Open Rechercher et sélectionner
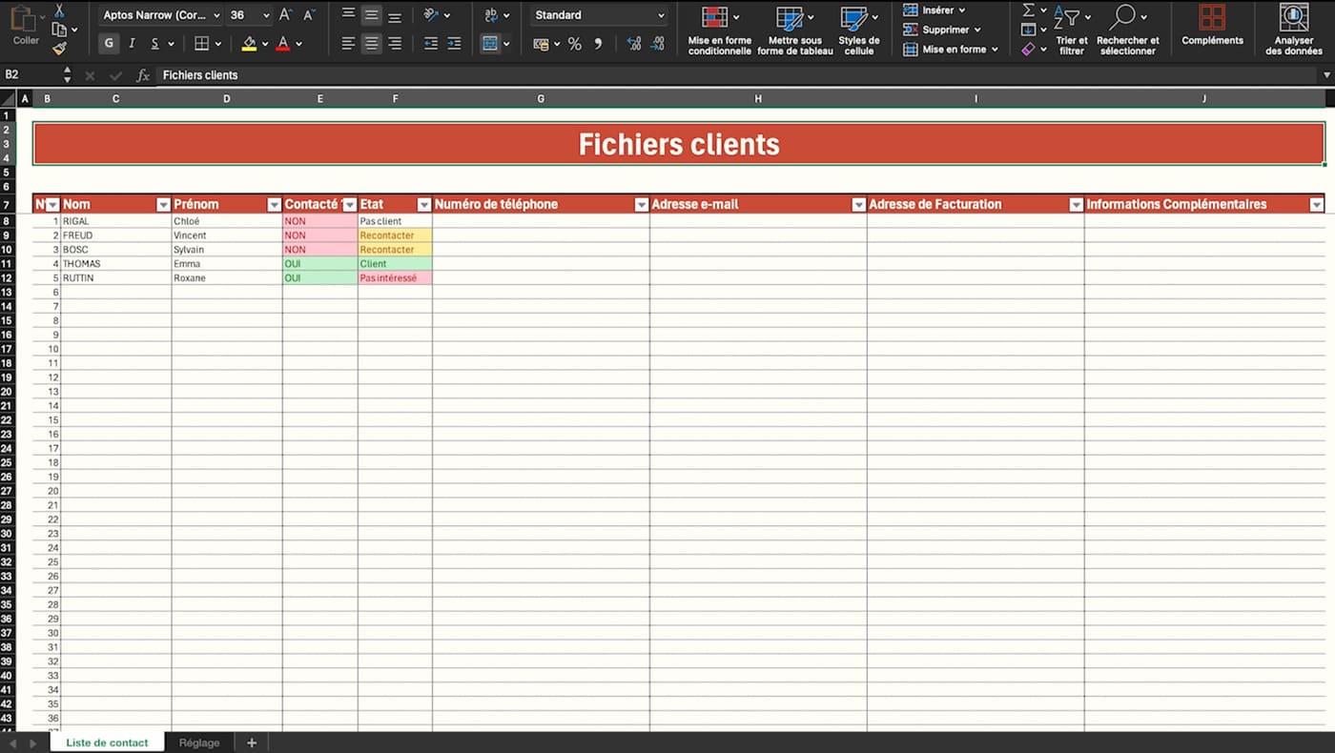Viewport: 1335px width, 753px height. 1128,31
